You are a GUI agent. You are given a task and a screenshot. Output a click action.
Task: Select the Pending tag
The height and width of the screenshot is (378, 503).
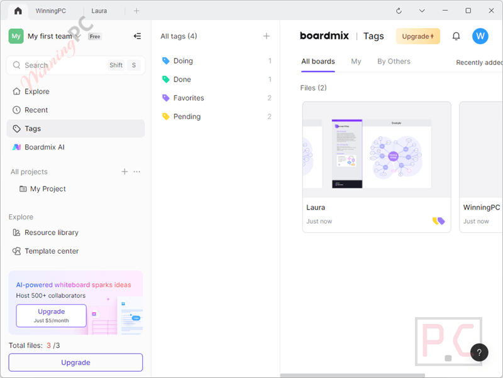coord(217,117)
